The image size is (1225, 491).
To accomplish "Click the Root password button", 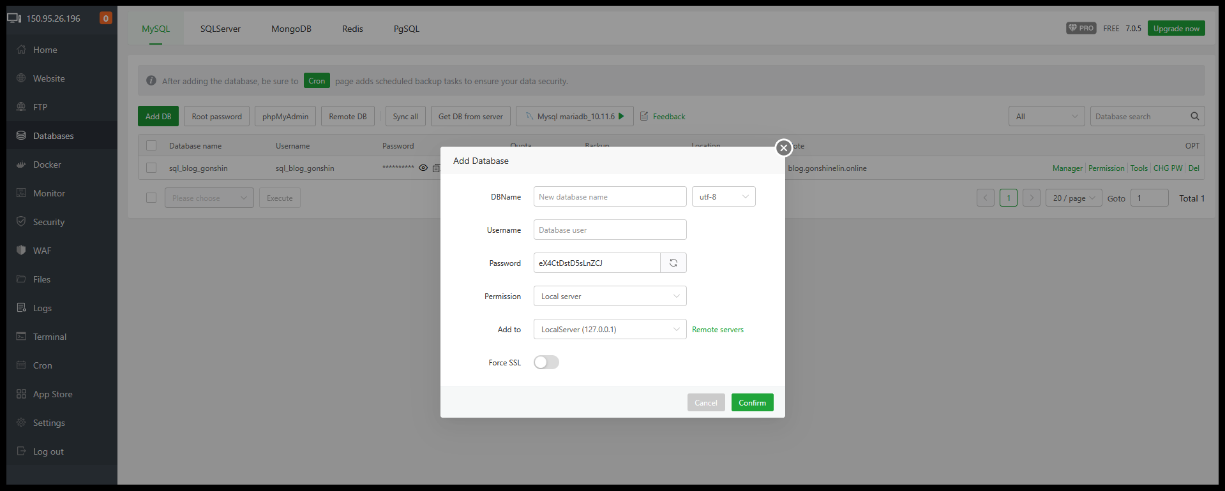I will point(217,116).
